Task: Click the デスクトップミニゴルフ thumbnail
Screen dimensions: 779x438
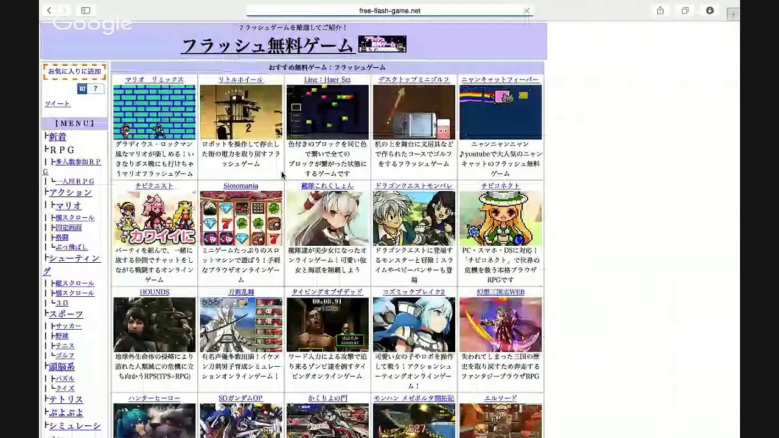Action: (x=414, y=112)
